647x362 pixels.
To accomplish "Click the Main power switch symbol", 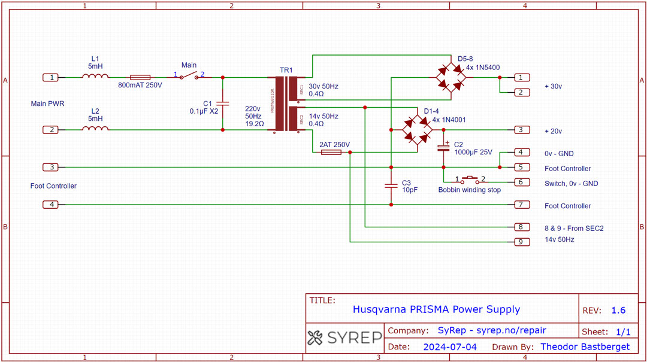I will (x=189, y=76).
